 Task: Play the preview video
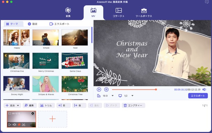(99, 90)
